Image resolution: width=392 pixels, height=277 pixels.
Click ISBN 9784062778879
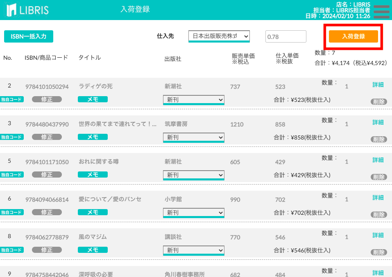47,237
